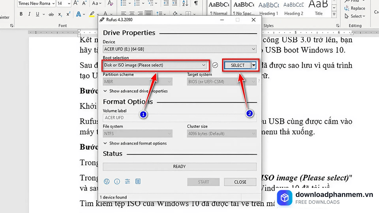Click Bullets list icon in Word
Screen dimensions: 379x213
click(124, 3)
